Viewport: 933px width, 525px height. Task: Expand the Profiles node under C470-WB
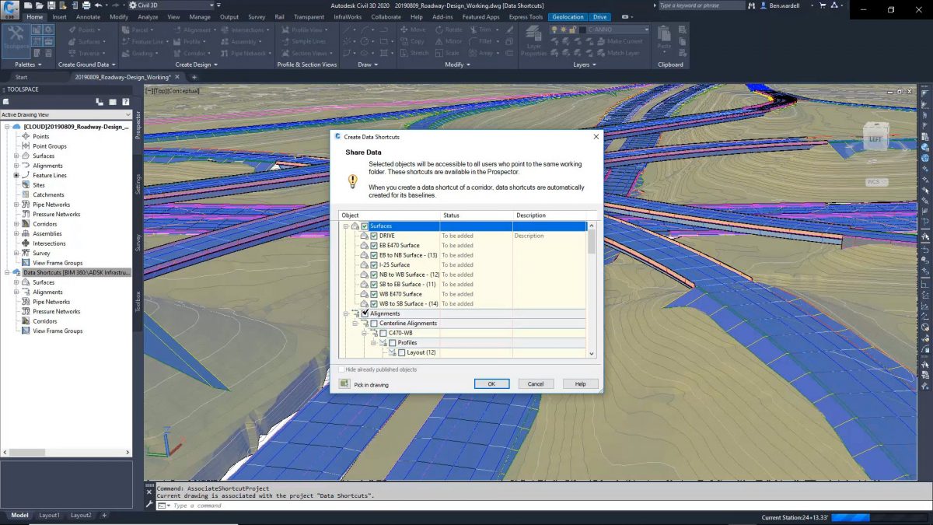pos(373,342)
